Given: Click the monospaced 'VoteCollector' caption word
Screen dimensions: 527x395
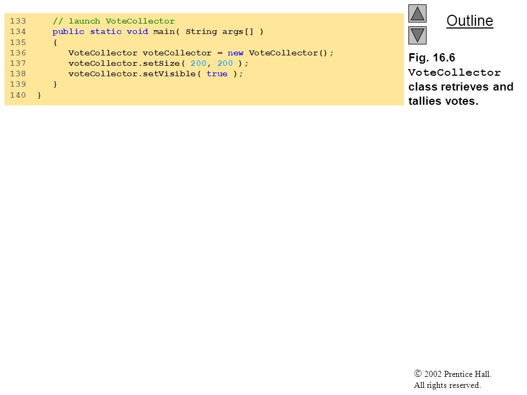Looking at the screenshot, I should (455, 72).
